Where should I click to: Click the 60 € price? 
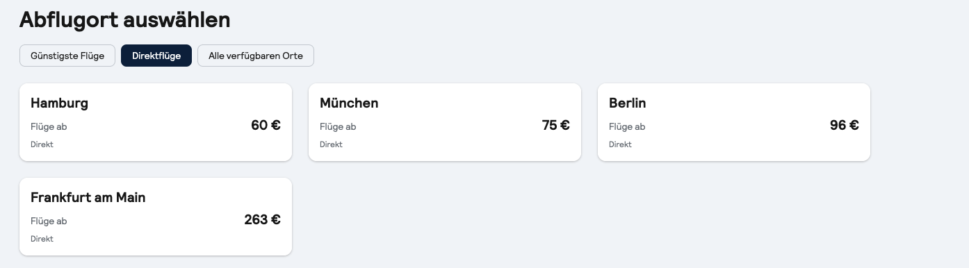[266, 126]
